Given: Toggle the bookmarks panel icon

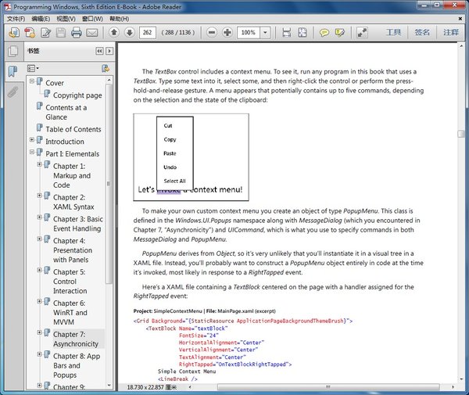Looking at the screenshot, I should pos(12,71).
